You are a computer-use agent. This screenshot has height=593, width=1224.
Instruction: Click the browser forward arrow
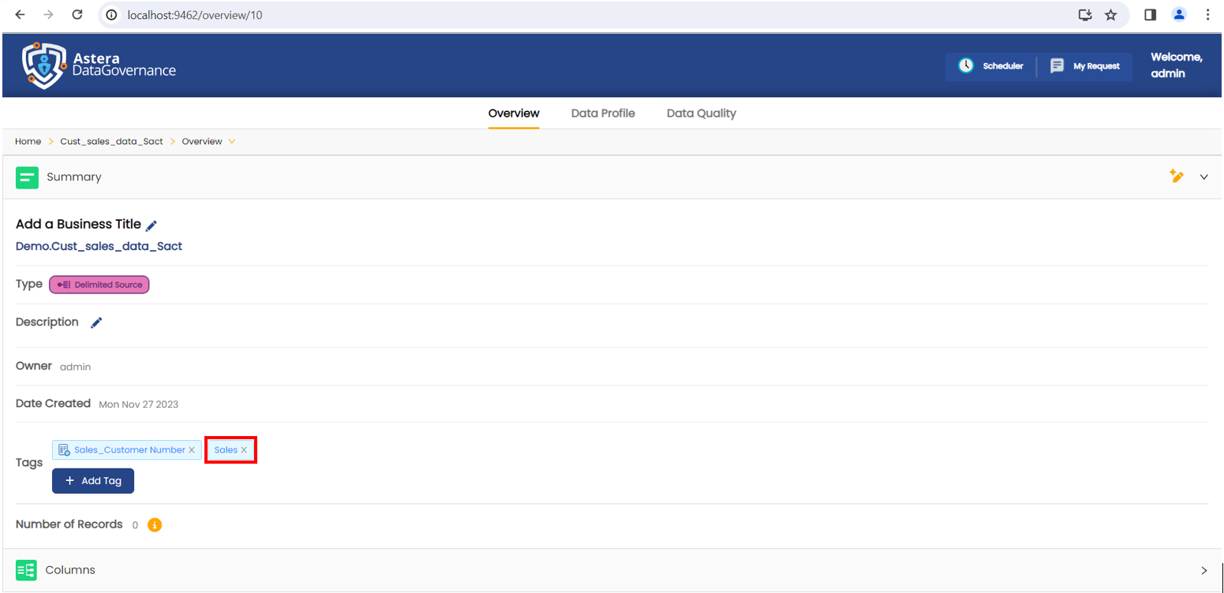[x=49, y=14]
